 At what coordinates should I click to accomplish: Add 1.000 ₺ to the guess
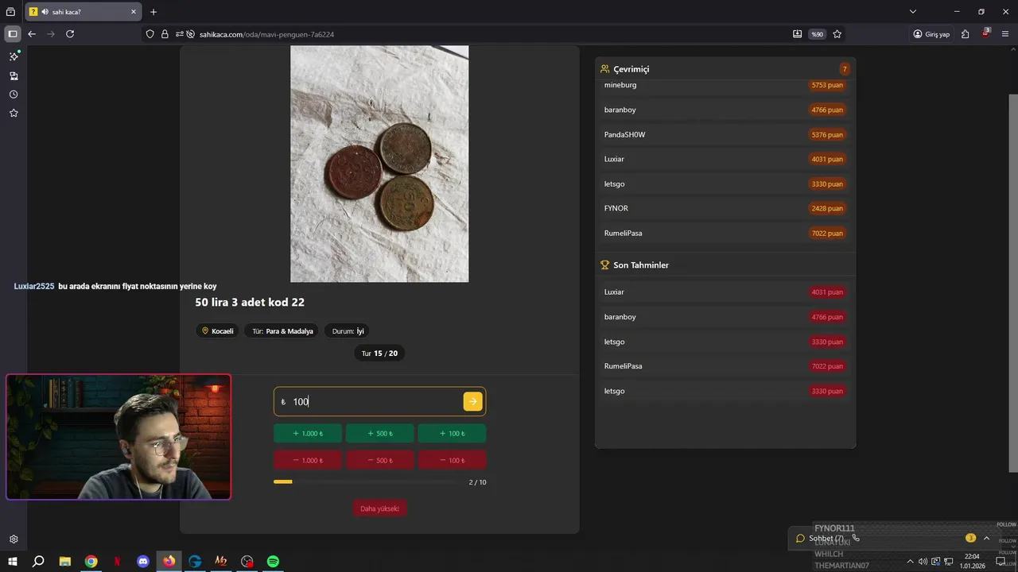click(x=308, y=434)
